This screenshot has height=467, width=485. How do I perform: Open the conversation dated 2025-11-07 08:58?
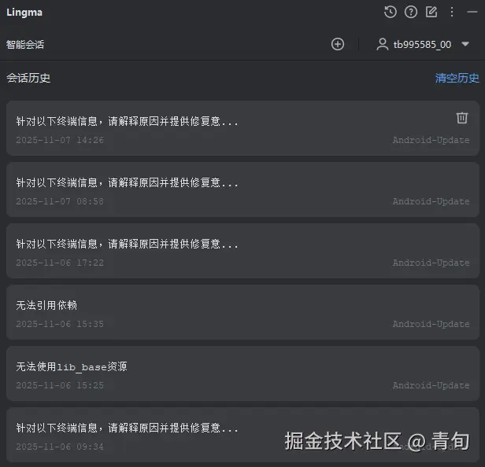[x=242, y=189]
